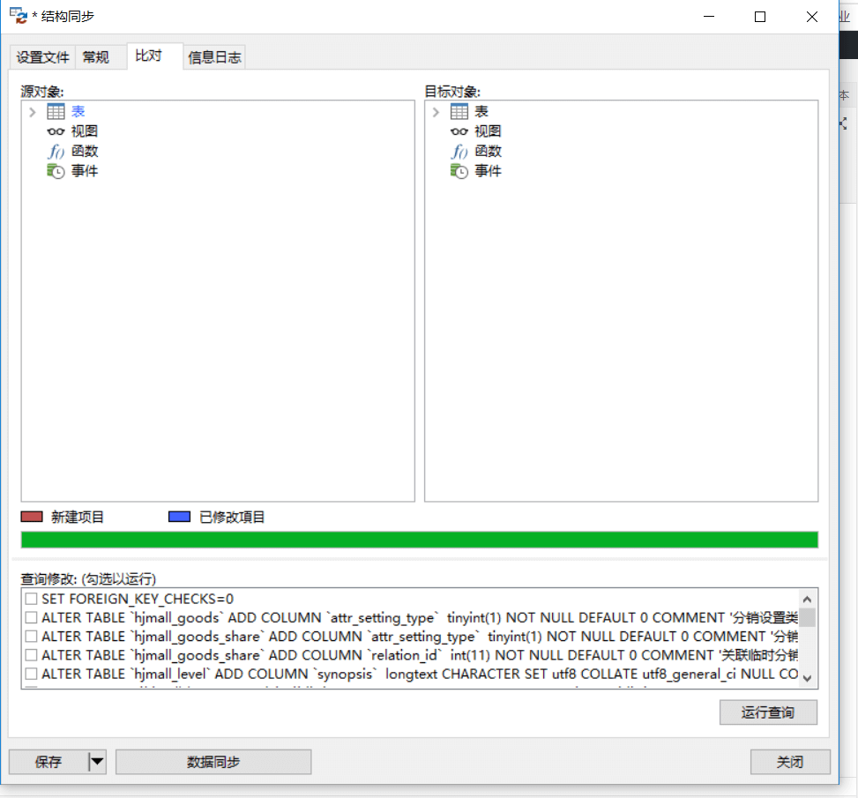Click the table icon in target objects

click(459, 112)
